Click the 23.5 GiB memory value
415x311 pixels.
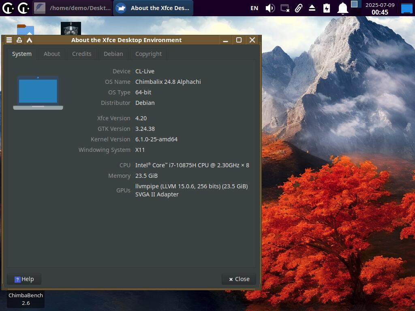click(146, 176)
